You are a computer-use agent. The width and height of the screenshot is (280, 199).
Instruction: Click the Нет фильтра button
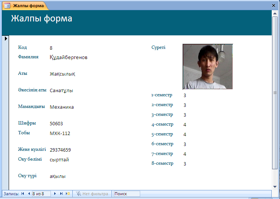click(x=92, y=194)
